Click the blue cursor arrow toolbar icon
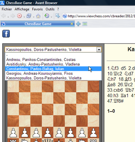The height and width of the screenshot is (142, 135). (58, 16)
